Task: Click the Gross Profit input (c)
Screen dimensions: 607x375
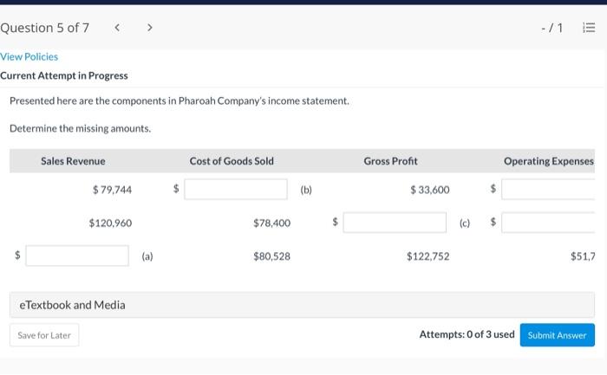Action: tap(395, 223)
